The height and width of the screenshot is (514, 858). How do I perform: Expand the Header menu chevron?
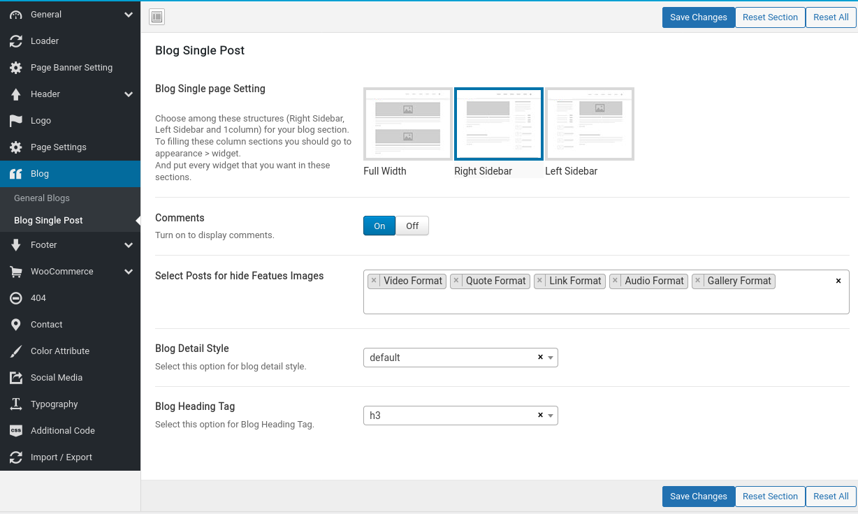click(x=129, y=94)
